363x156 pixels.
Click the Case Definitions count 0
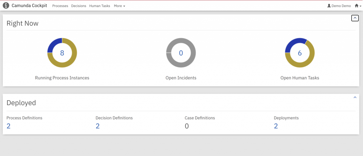(187, 126)
